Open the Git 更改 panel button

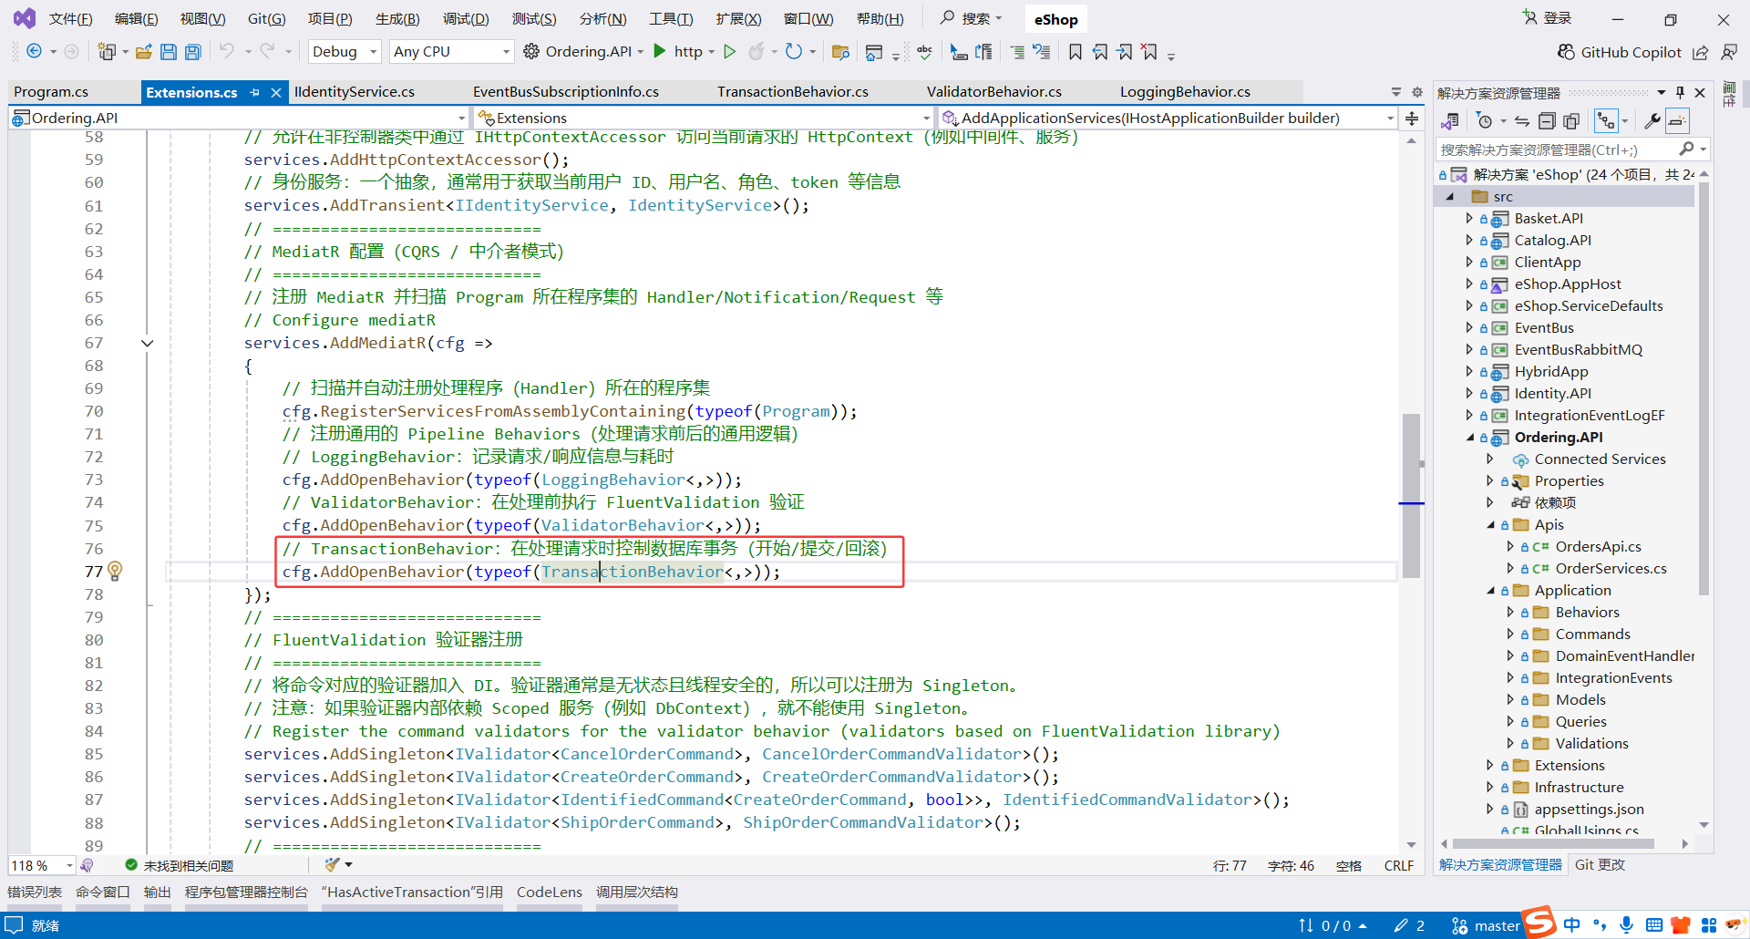[x=1600, y=864]
